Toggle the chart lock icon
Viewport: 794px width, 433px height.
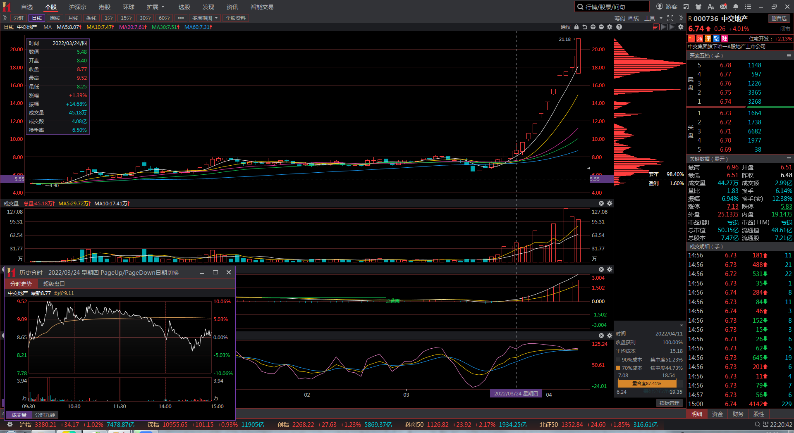coord(576,27)
